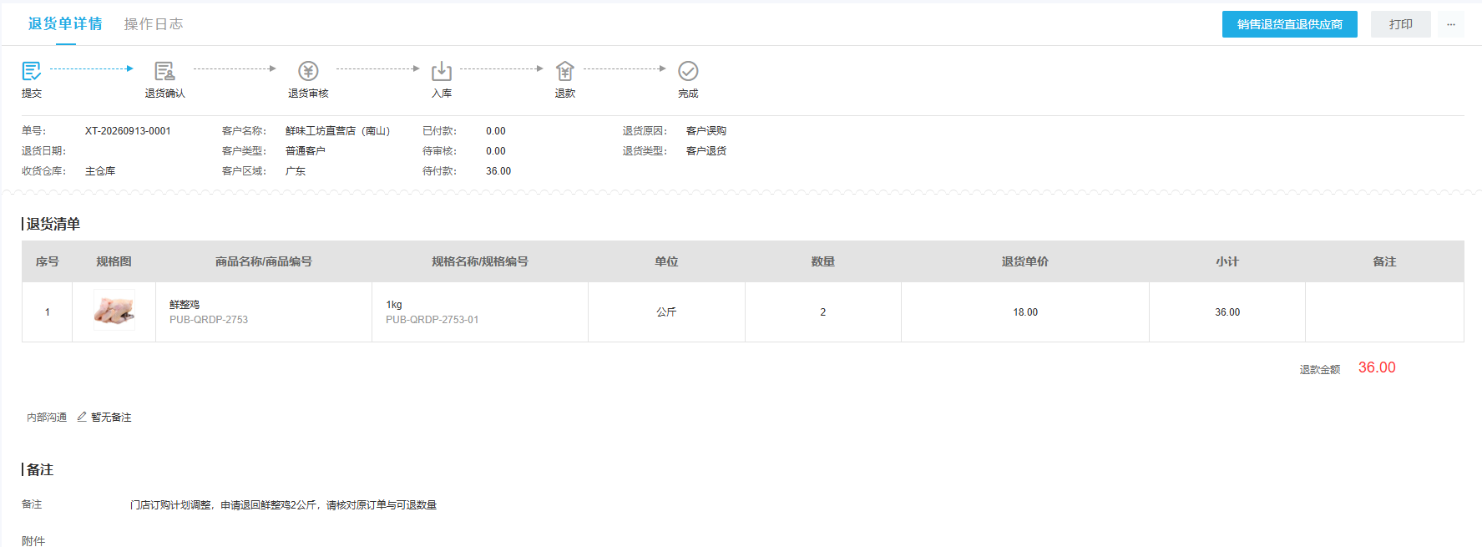Select order number XT-20260913-0001
1482x547 pixels.
point(128,131)
